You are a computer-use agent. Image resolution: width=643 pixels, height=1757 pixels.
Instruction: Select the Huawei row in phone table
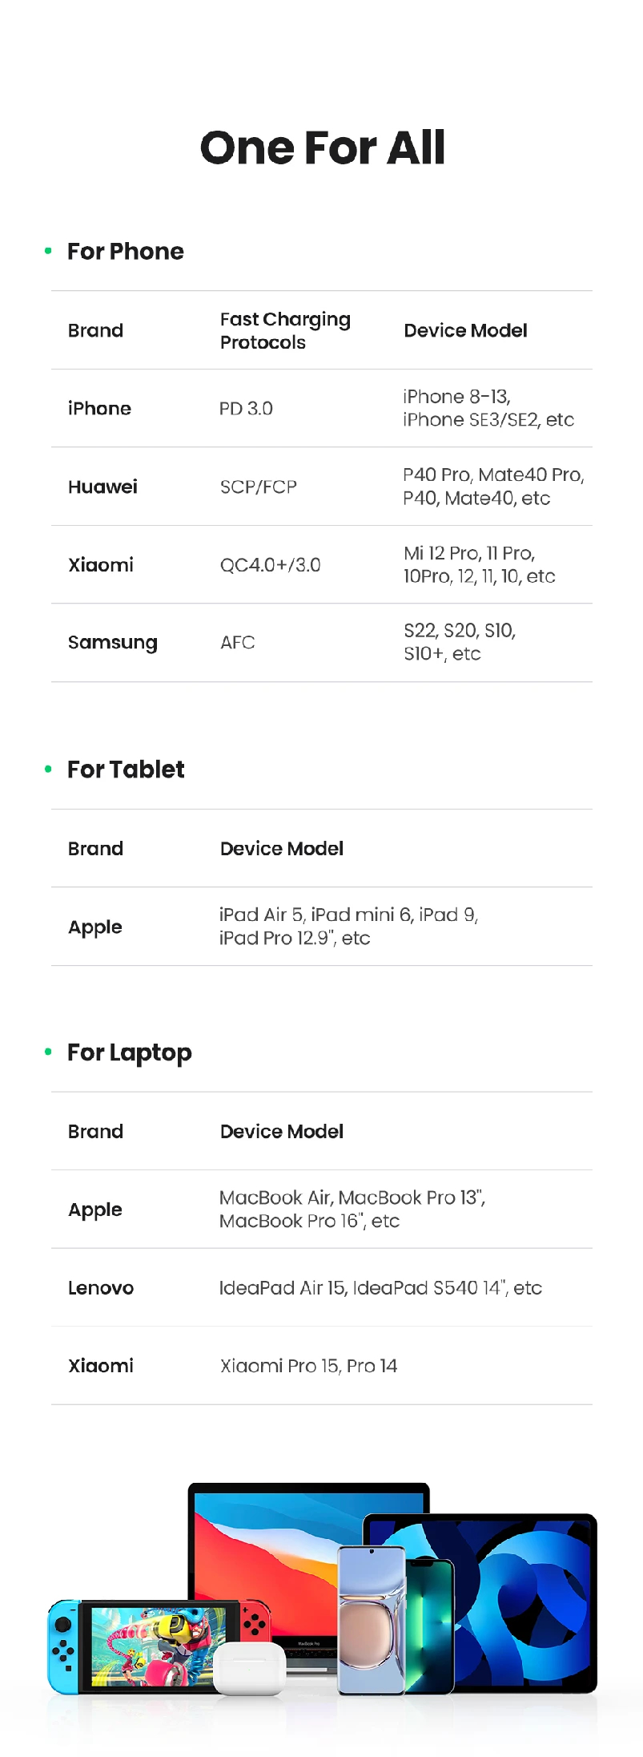(x=322, y=487)
